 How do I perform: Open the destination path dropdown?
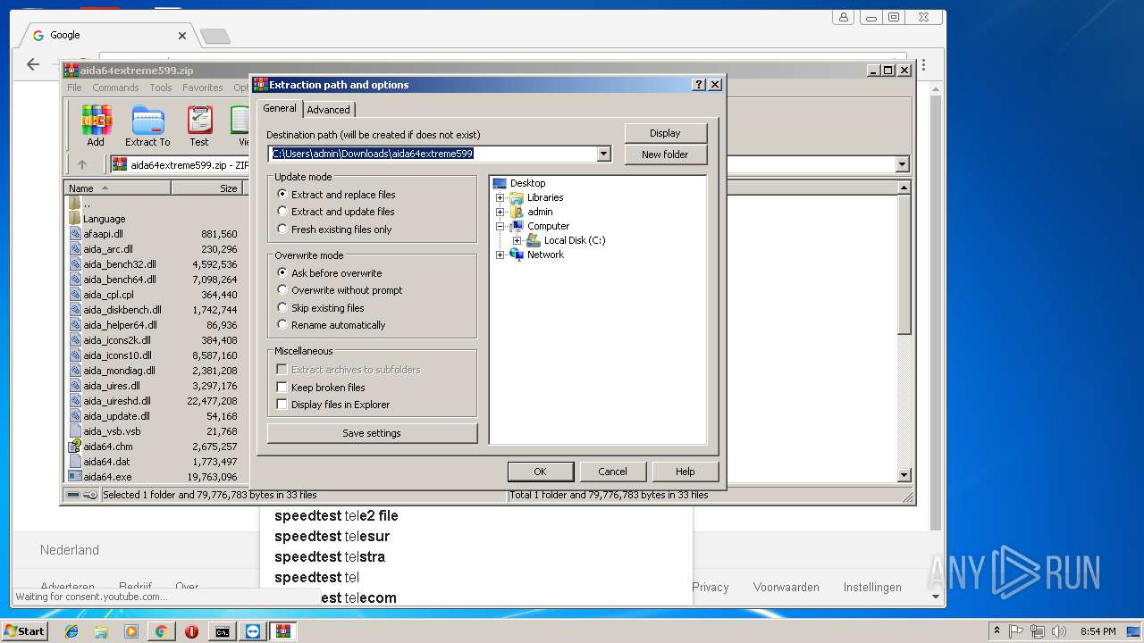(x=603, y=154)
